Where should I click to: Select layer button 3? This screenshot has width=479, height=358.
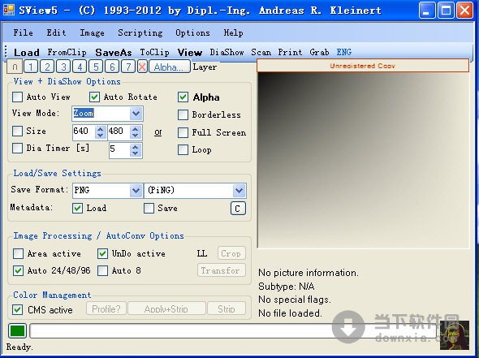(x=63, y=67)
